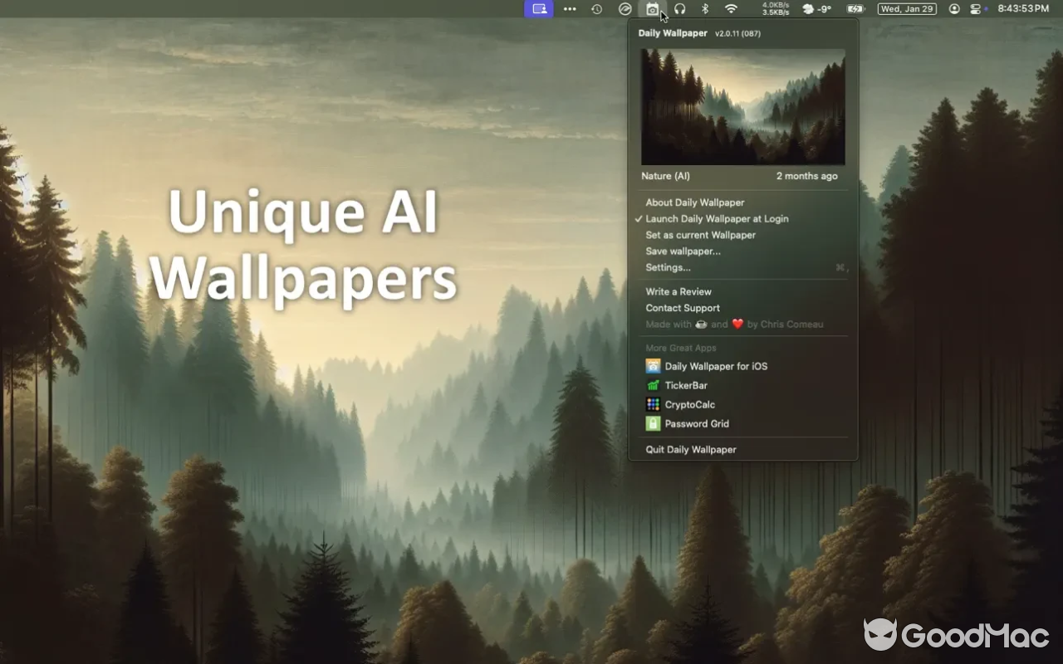Open the Bluetooth menu bar icon

pyautogui.click(x=705, y=9)
